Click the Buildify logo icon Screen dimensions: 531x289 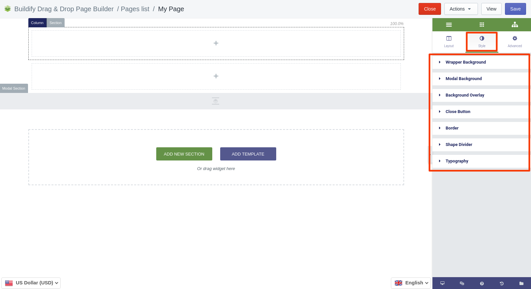pos(8,9)
